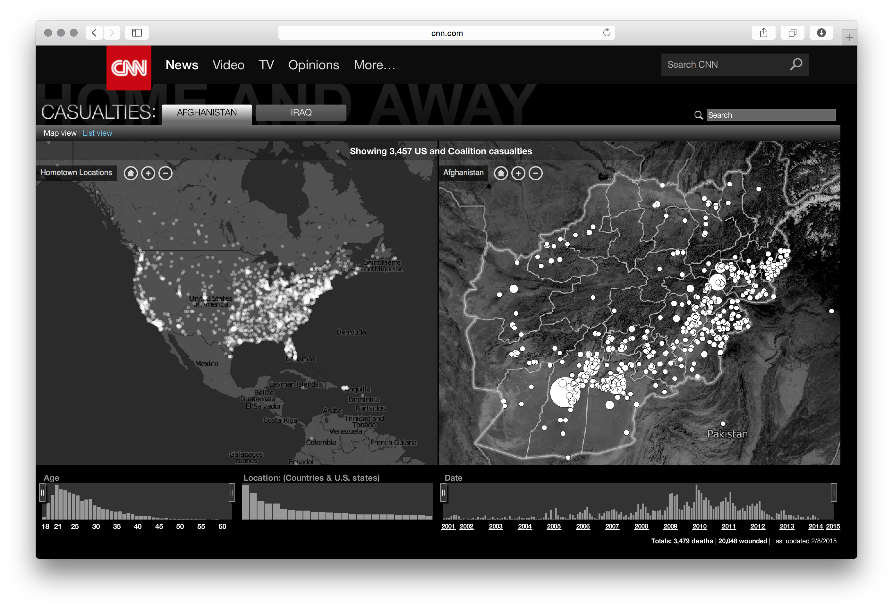Select the AFGHANISTAN casualties tab
This screenshot has width=893, height=610.
(x=207, y=113)
